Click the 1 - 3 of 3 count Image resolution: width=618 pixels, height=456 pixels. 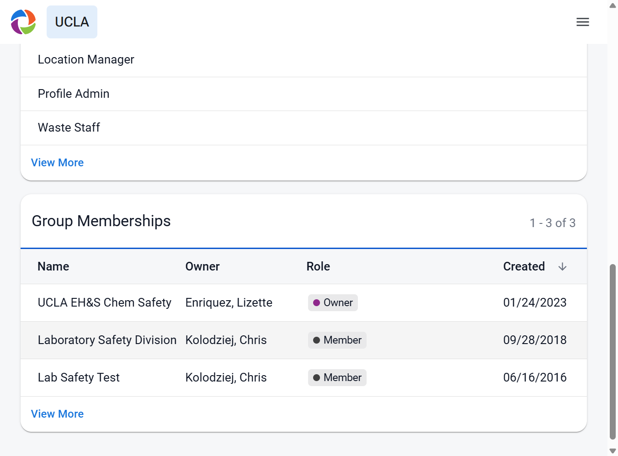tap(552, 223)
